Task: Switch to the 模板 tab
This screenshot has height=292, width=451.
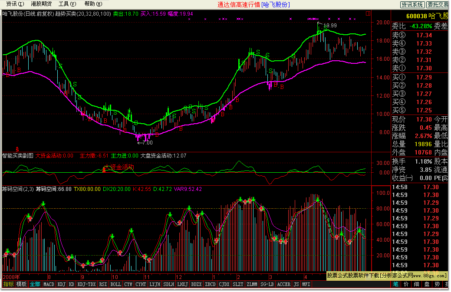Action: 22,284
